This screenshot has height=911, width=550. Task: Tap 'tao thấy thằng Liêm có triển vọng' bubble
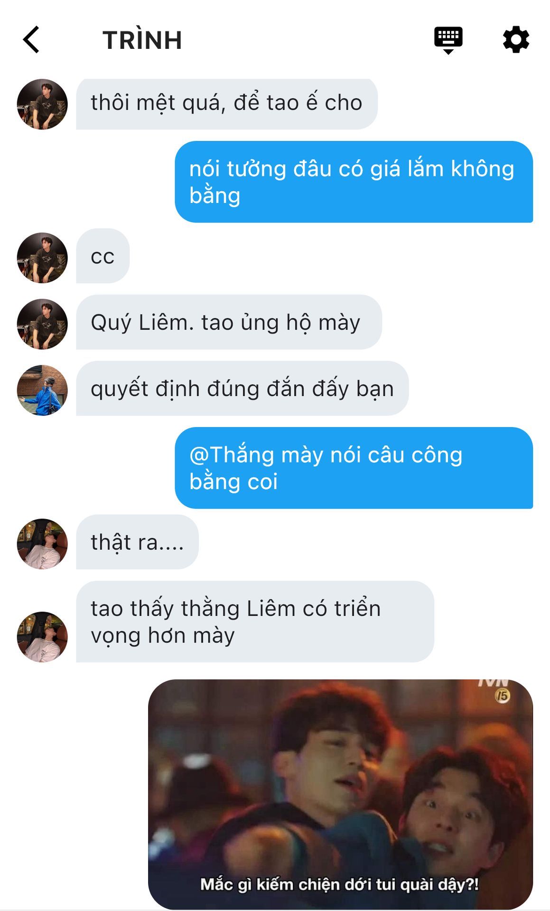[255, 622]
